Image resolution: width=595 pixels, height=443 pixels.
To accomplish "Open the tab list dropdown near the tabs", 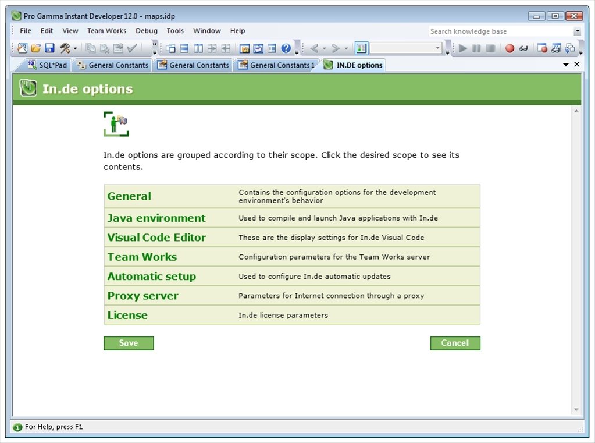I will [x=567, y=65].
